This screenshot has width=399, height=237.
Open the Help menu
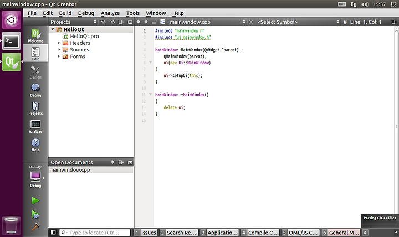(x=178, y=13)
